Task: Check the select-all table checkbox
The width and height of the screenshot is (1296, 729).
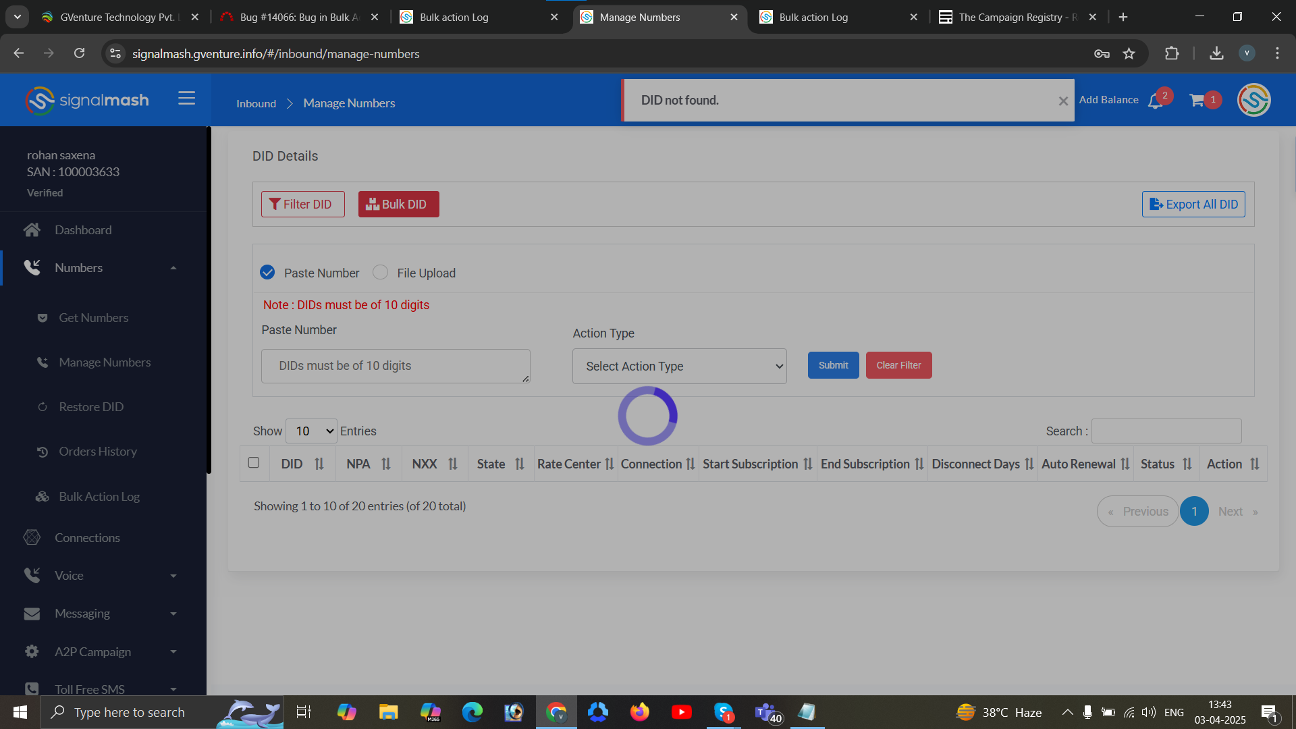Action: (254, 463)
